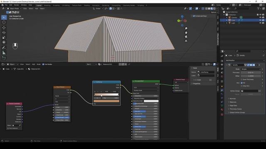Click Thickness value field in Solidify
Image resolution: width=266 pixels, height=149 pixels.
pos(251,73)
